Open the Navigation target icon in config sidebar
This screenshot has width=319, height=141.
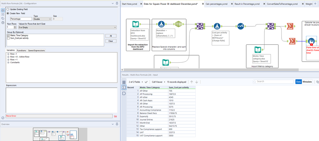pos(3,14)
